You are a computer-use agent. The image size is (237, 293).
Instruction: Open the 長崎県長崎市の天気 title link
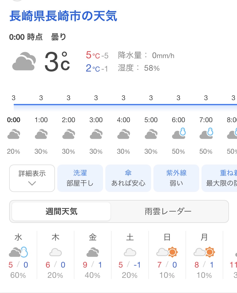[63, 16]
